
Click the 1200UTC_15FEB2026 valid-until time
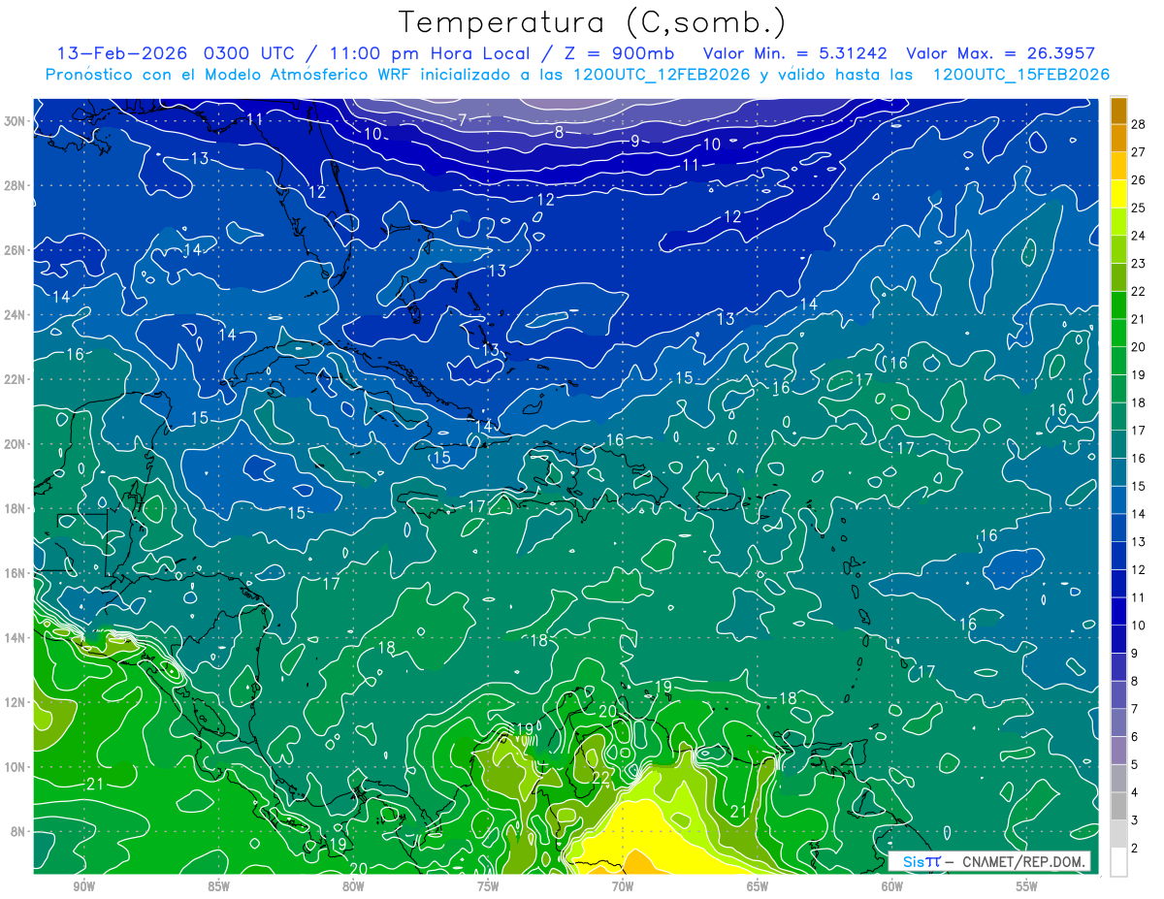[x=1020, y=75]
